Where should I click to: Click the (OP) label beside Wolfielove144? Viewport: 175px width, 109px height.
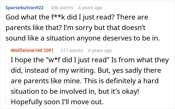pyautogui.click(x=50, y=50)
